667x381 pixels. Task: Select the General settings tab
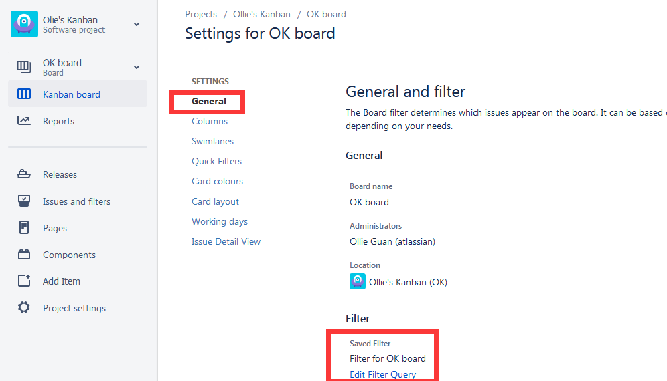pyautogui.click(x=208, y=101)
